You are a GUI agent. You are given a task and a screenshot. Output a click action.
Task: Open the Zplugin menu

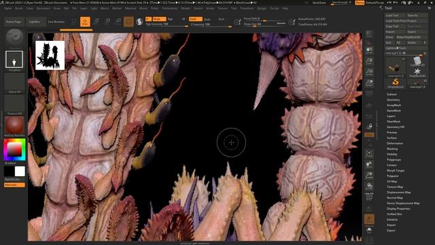[x=262, y=8]
